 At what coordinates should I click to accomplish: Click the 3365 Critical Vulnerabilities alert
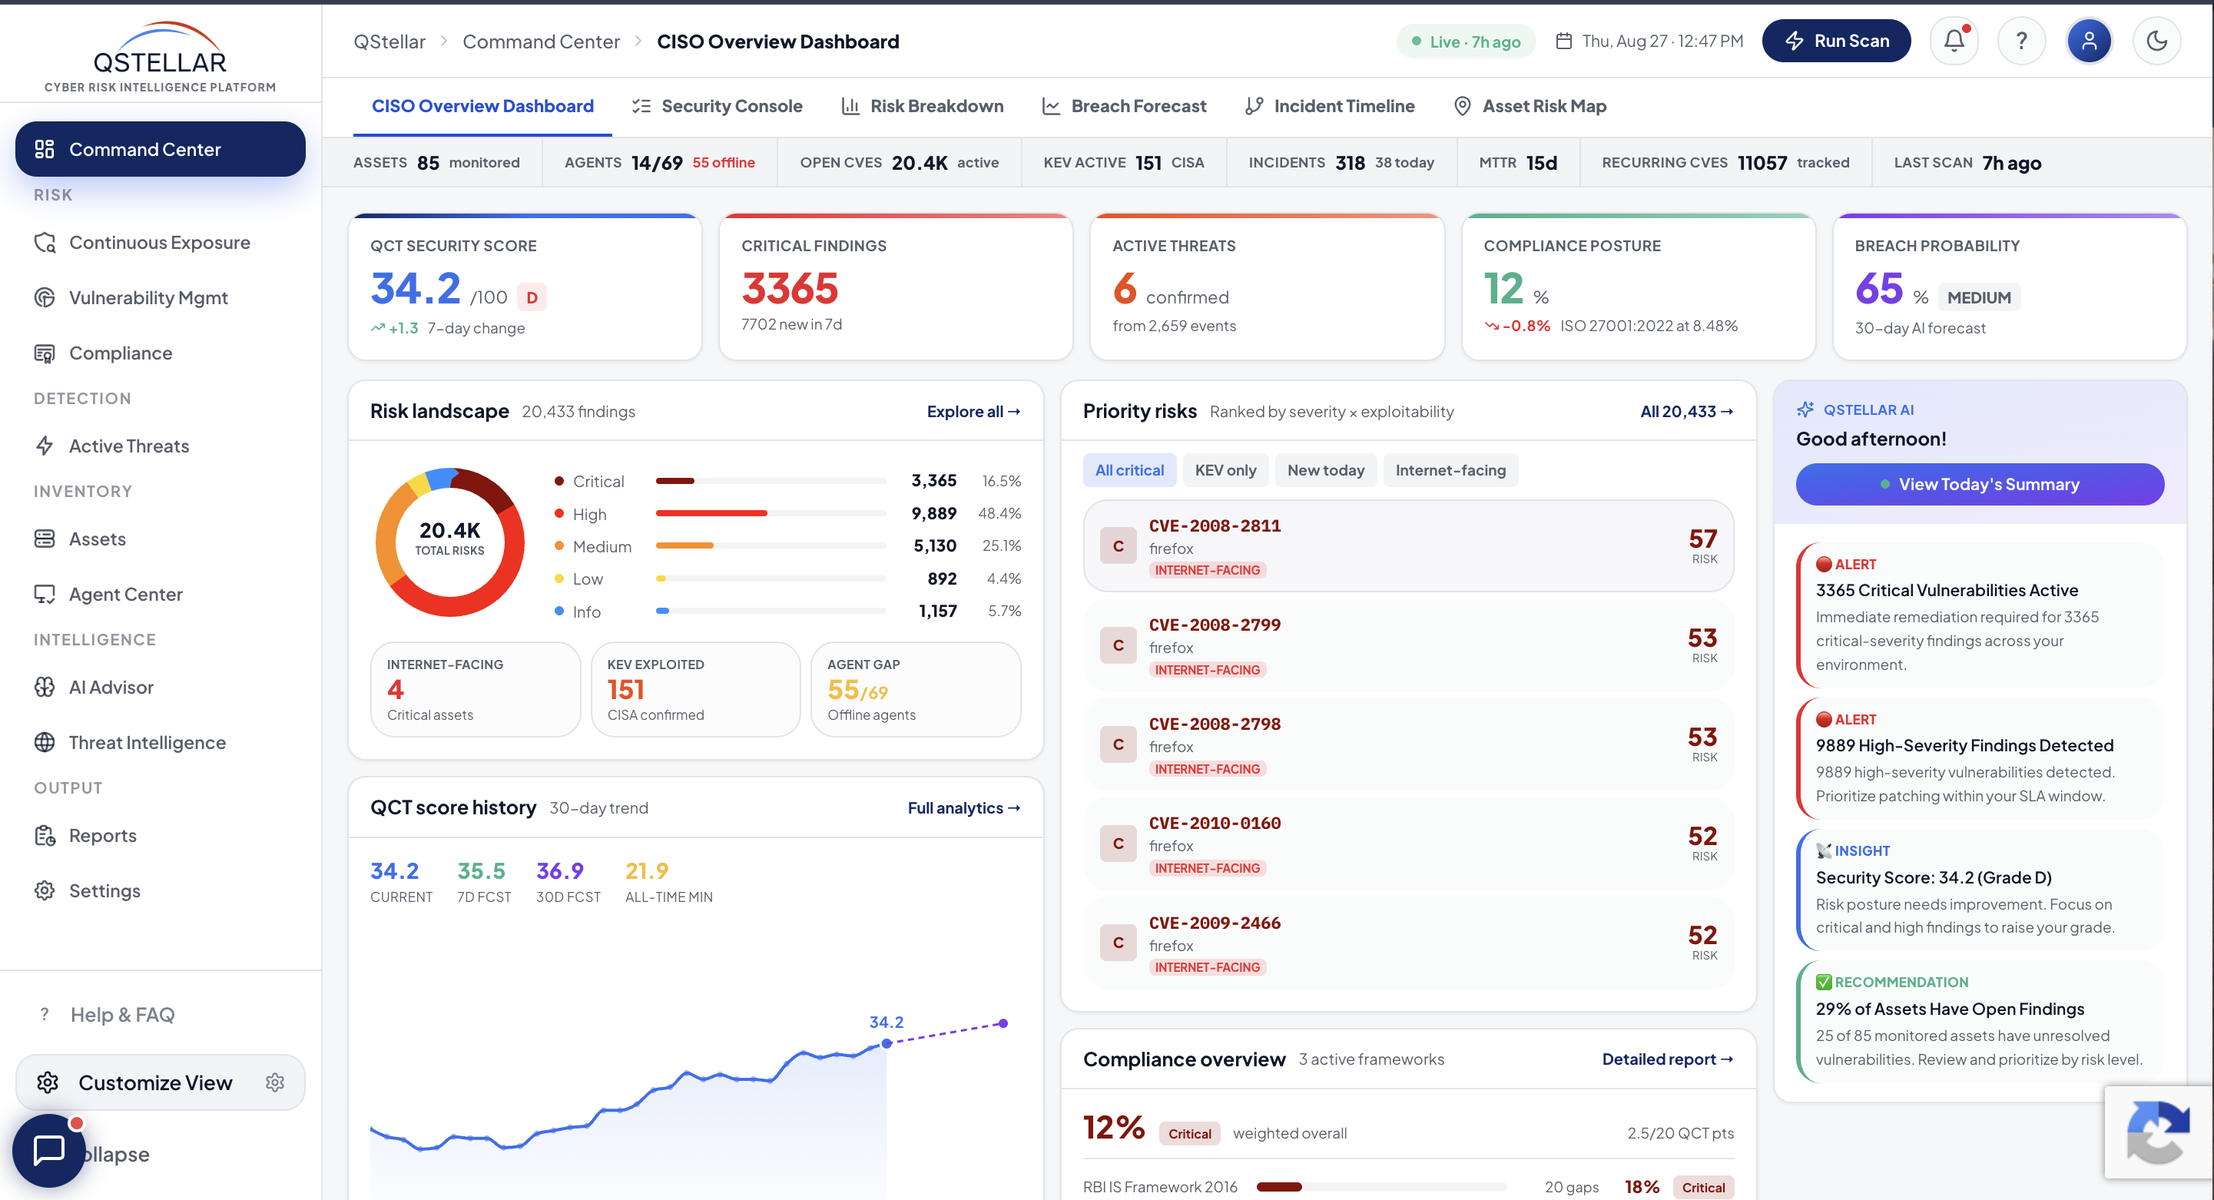(x=1980, y=615)
